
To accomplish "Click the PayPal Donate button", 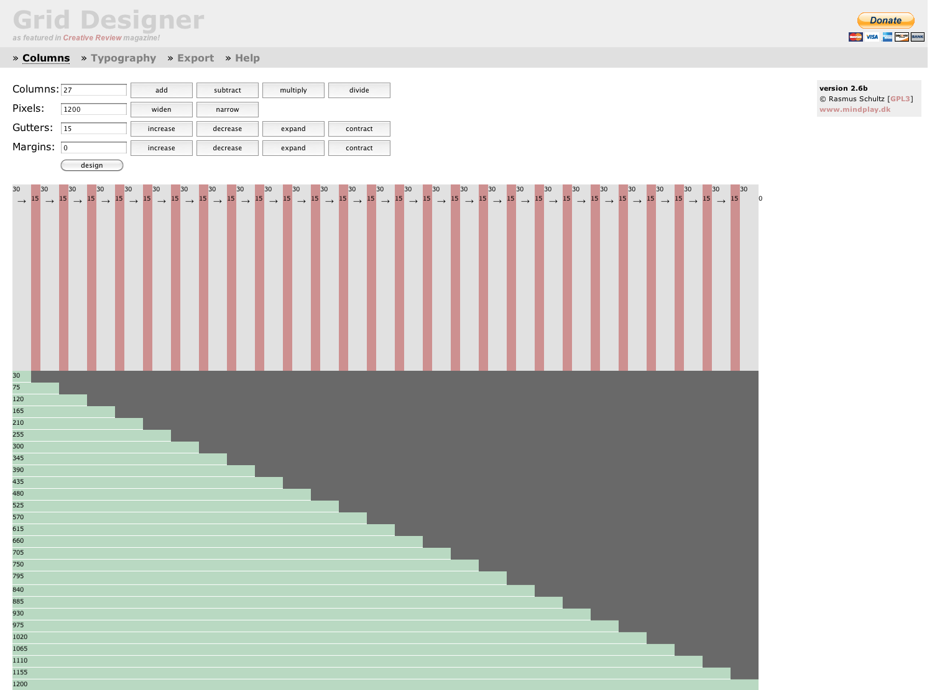I will pos(885,20).
